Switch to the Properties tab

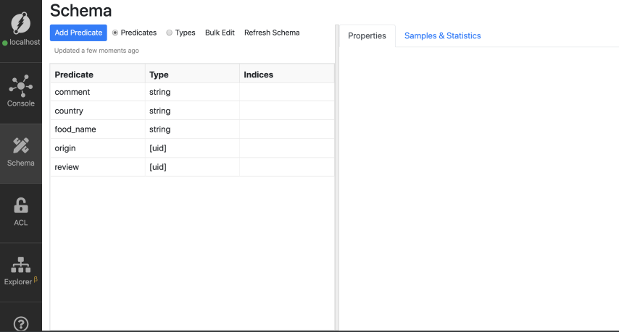(367, 36)
